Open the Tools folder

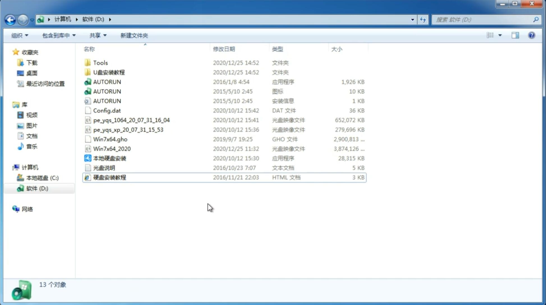click(100, 63)
